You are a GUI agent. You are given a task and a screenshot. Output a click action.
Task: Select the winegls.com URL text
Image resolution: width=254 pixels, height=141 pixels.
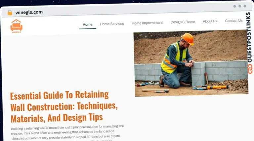[x=29, y=12]
